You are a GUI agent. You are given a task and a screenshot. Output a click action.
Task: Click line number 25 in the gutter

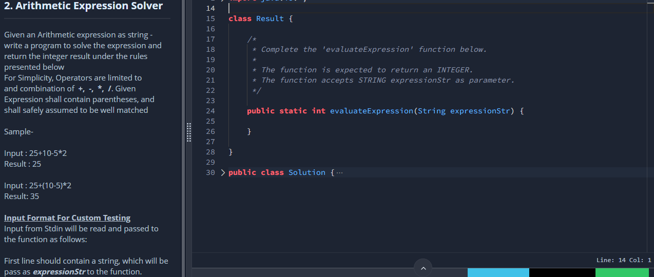coord(210,121)
